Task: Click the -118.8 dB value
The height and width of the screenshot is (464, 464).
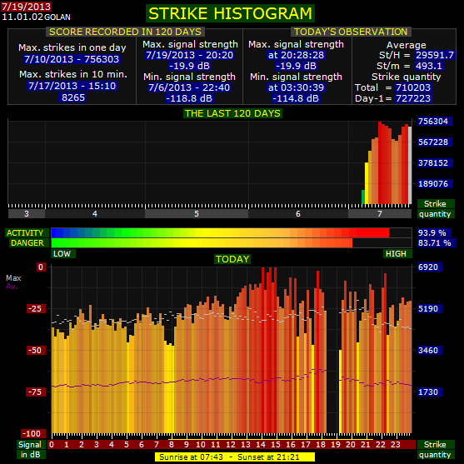Action: tap(189, 98)
